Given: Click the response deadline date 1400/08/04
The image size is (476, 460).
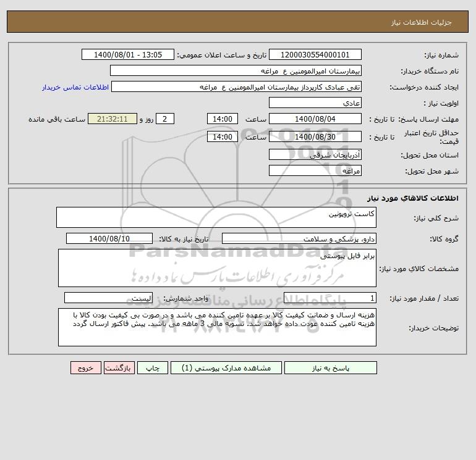Looking at the screenshot, I should 315,119.
